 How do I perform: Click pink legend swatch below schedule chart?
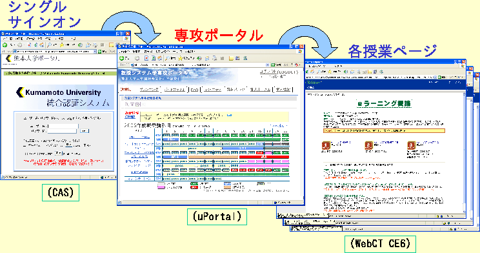pyautogui.click(x=161, y=187)
